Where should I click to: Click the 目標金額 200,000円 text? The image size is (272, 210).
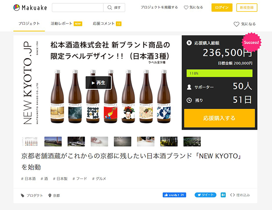coord(235,63)
